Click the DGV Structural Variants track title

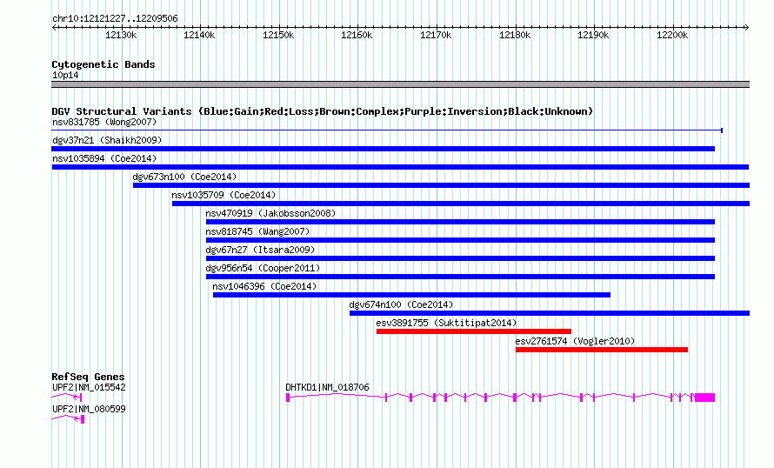pos(323,111)
